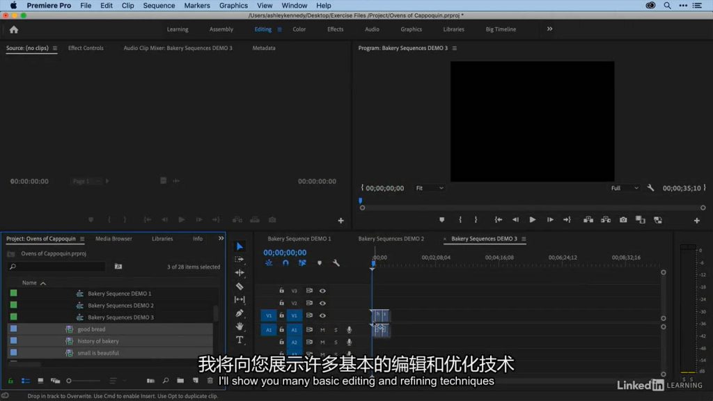The image size is (713, 401).
Task: Open Find magnifier in Project panel
Action: pyautogui.click(x=166, y=381)
